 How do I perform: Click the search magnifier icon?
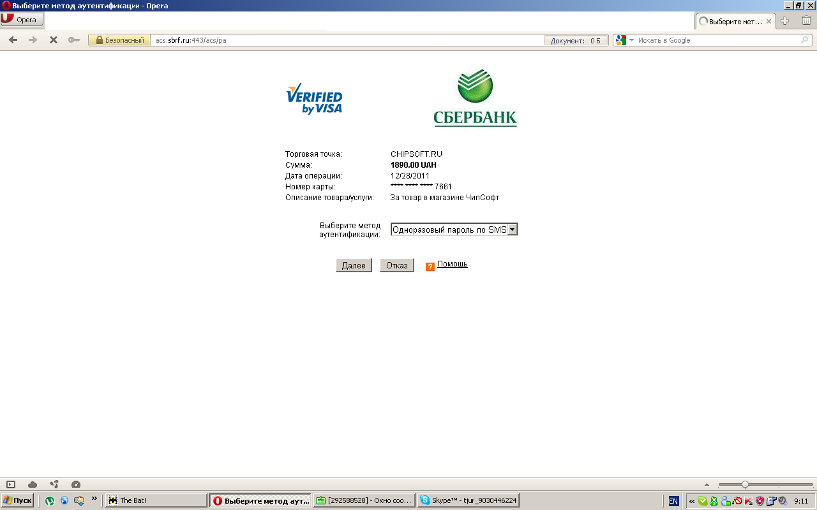[x=805, y=40]
